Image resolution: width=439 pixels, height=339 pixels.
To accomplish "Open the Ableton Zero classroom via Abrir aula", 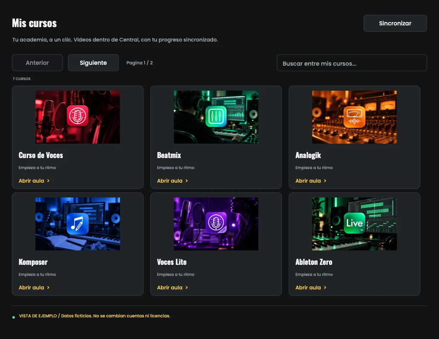I will 311,288.
